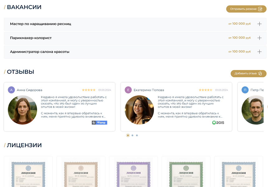Click the thumbs-up icon in Добавить отзыв button
Image resolution: width=268 pixels, height=187 pixels.
[261, 74]
